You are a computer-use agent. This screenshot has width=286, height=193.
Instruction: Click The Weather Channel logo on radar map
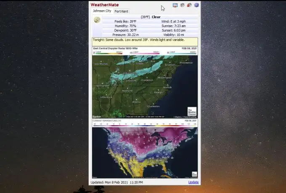[192, 111]
